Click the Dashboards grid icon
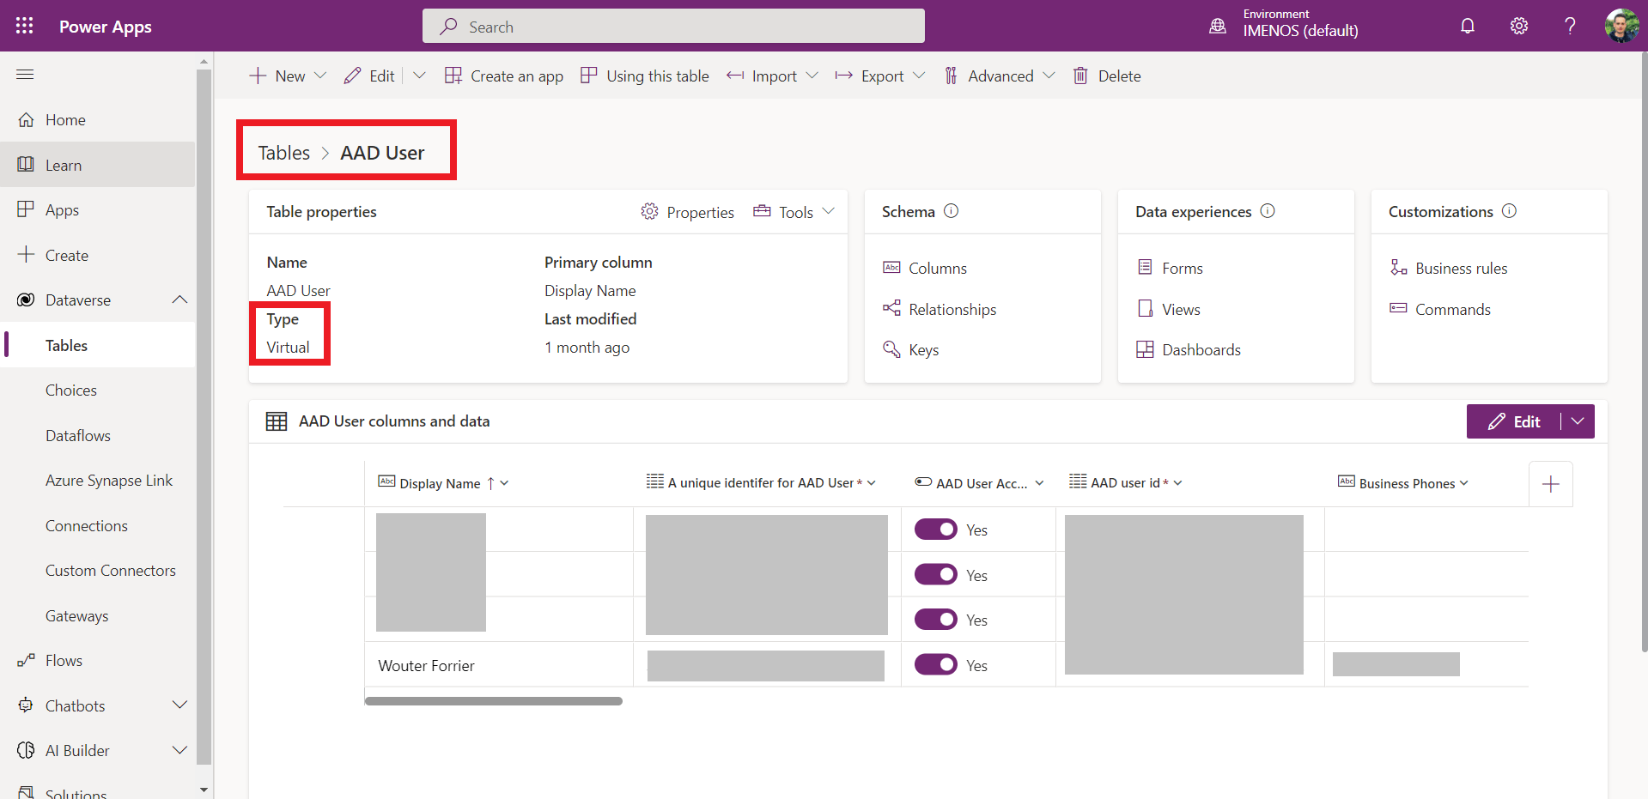 [x=1145, y=349]
